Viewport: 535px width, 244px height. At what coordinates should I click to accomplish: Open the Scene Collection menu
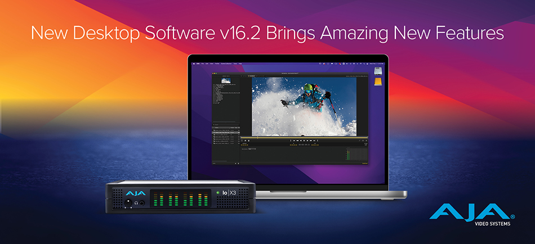pos(226,64)
